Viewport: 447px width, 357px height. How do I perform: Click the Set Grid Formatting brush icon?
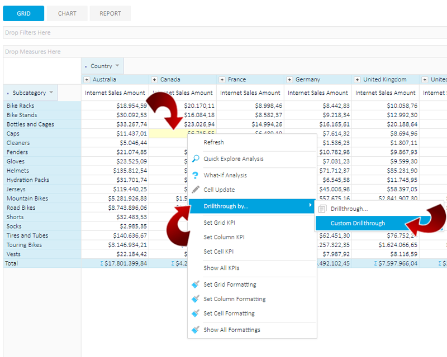(x=195, y=284)
